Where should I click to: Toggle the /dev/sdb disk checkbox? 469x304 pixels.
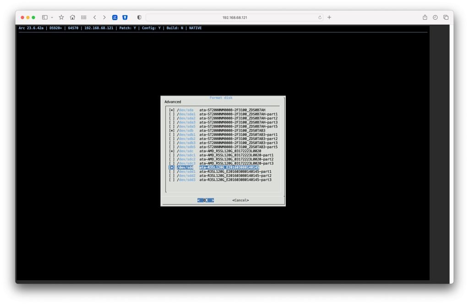click(172, 130)
